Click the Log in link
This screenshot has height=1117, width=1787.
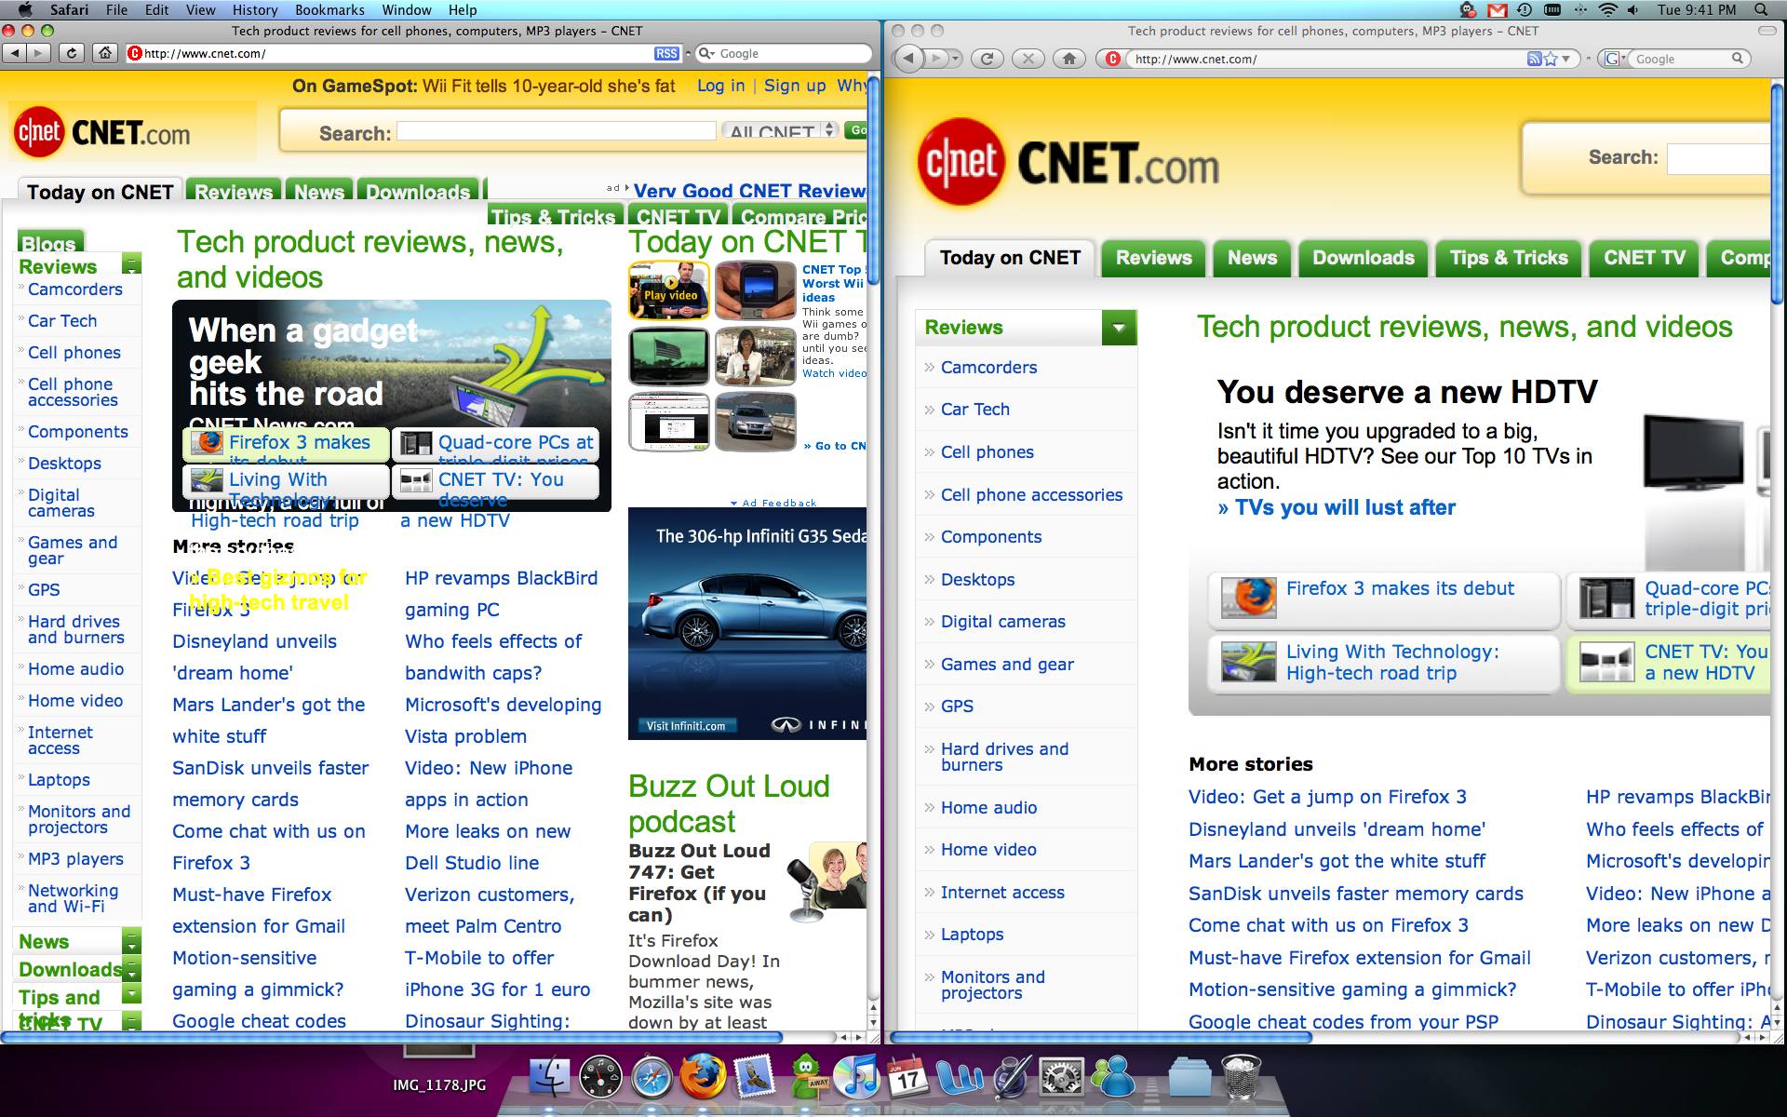720,86
